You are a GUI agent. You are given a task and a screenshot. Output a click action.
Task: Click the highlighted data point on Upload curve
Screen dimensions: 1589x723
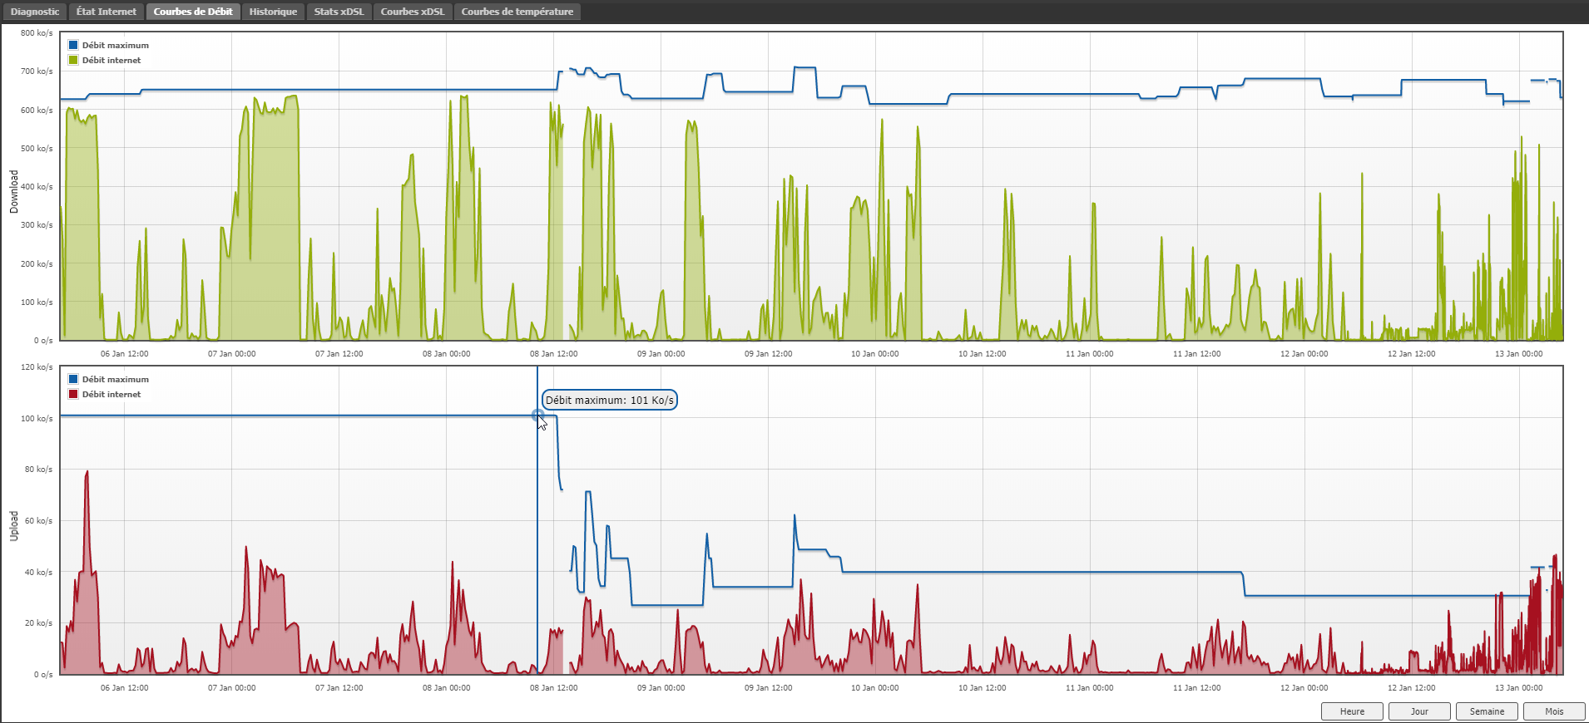coord(537,415)
